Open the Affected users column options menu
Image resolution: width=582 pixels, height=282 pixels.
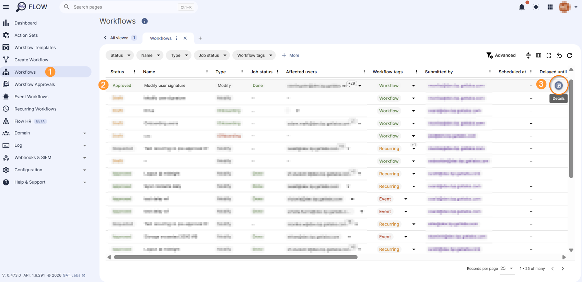tap(364, 72)
